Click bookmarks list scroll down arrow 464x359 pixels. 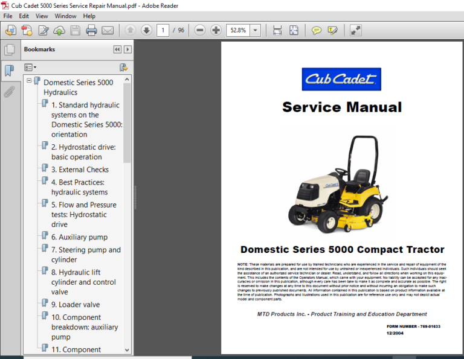(127, 350)
